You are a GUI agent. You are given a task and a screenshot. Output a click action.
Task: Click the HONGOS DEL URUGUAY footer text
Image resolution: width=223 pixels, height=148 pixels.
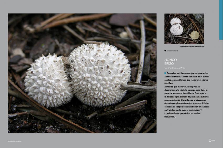pos(15,141)
